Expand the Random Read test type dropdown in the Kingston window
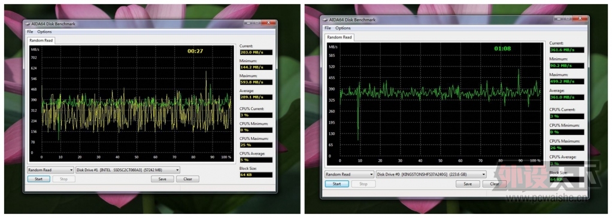Viewport: 612px width, 218px height. (349, 174)
